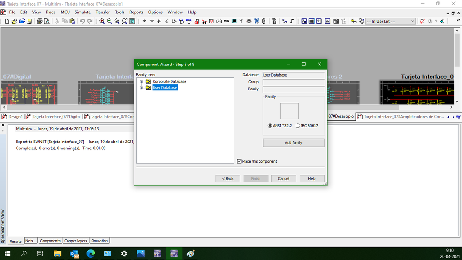Open a design with the folder icon

click(14, 21)
